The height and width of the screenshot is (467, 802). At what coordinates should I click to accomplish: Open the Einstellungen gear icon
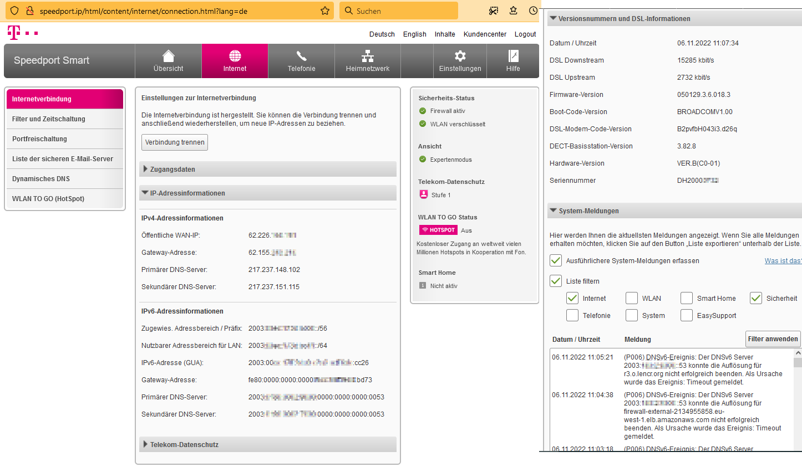point(460,56)
